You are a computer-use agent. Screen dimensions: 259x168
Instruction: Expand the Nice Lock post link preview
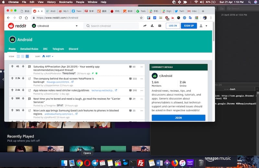(29, 111)
